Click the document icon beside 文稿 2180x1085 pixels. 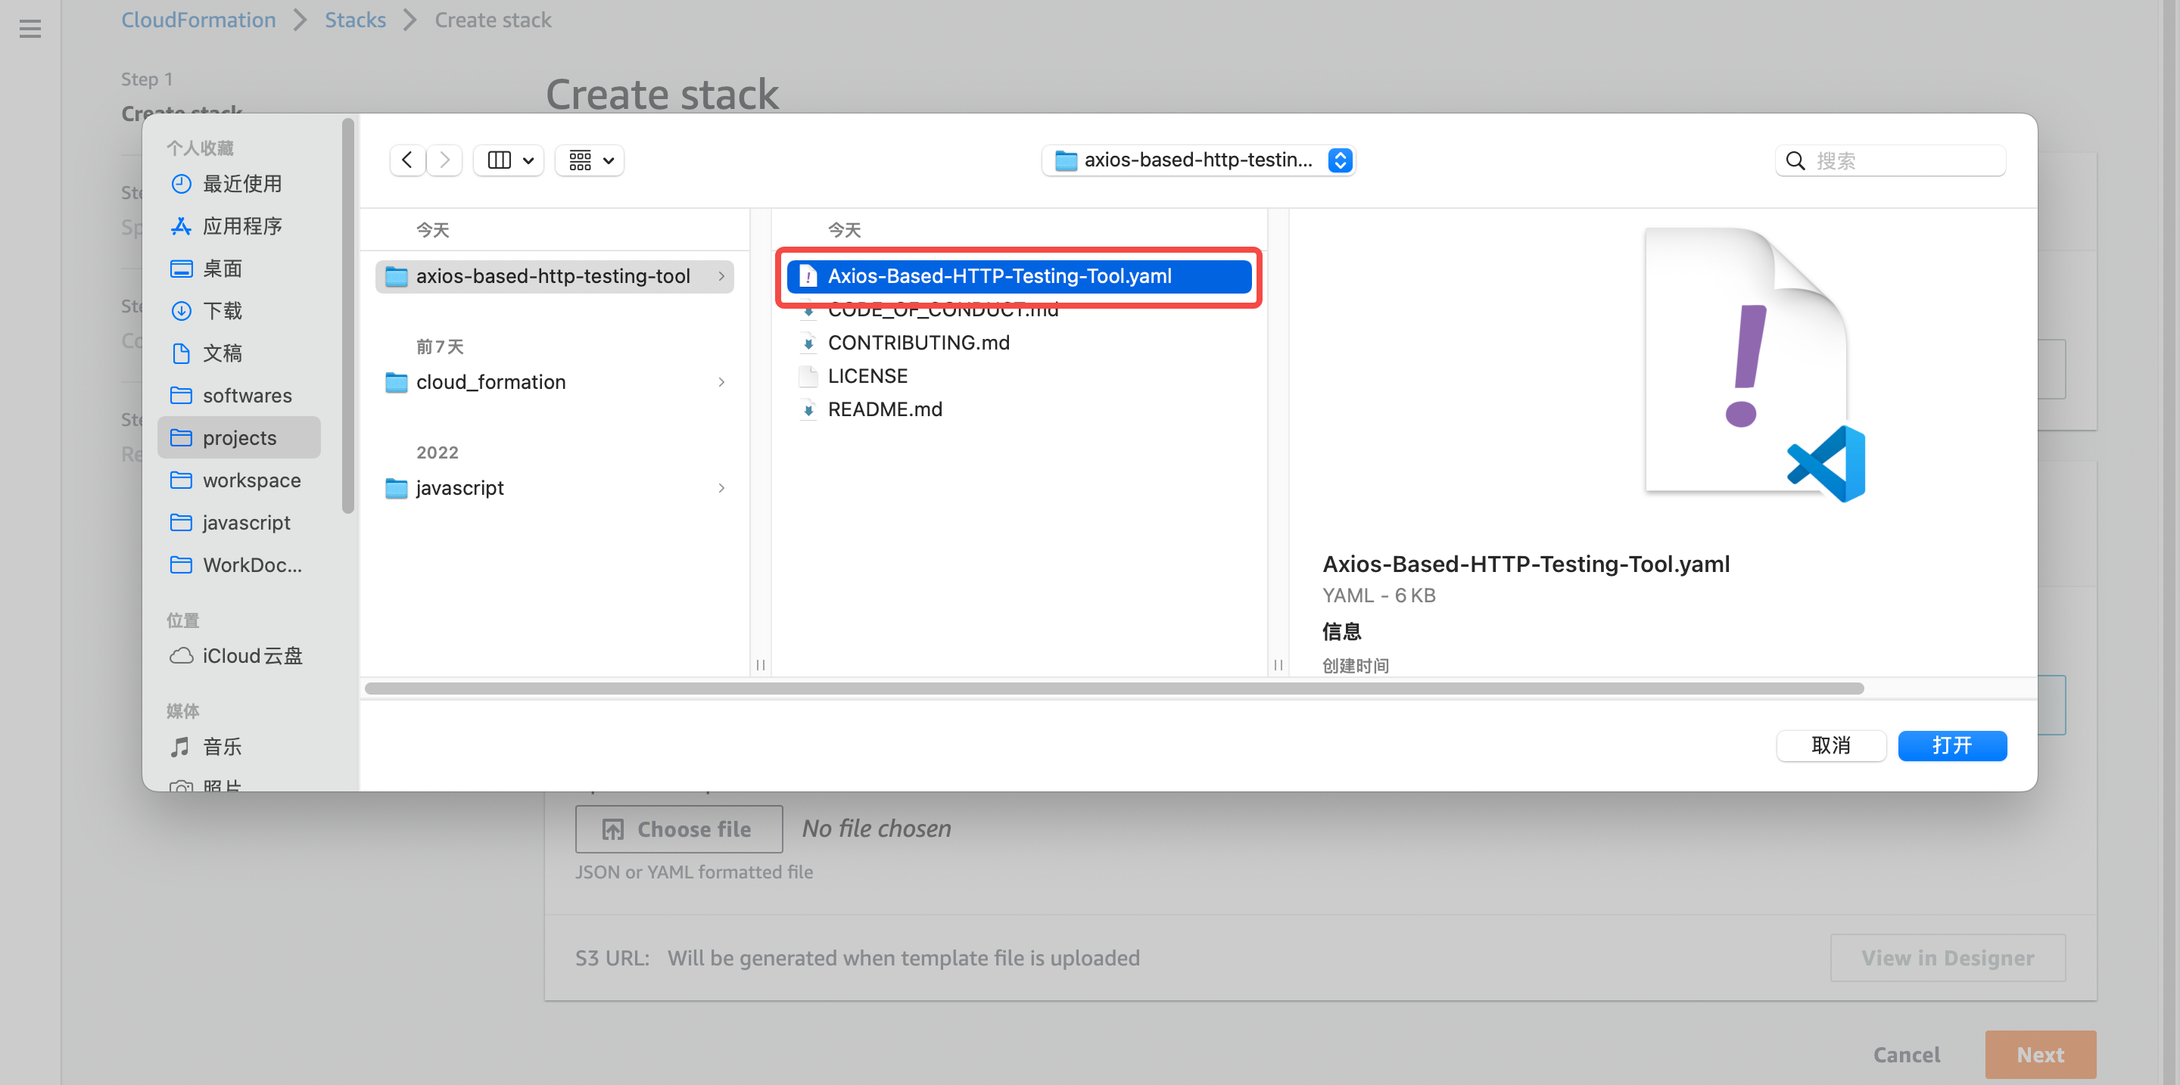pos(181,353)
